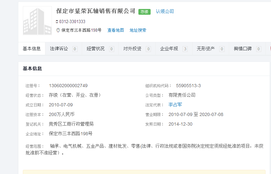Click the phone number 0312-3301333
Image resolution: width=271 pixels, height=174 pixels.
[72, 22]
